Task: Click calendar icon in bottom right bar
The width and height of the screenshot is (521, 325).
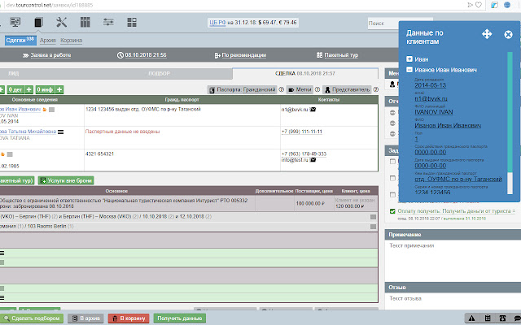Action: pos(488,318)
